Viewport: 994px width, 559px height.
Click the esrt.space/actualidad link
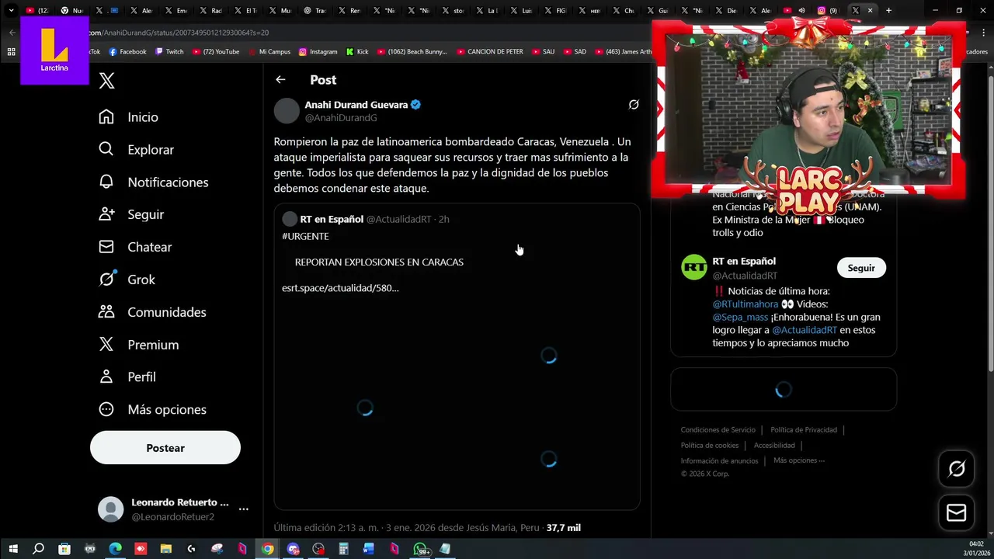click(x=340, y=288)
